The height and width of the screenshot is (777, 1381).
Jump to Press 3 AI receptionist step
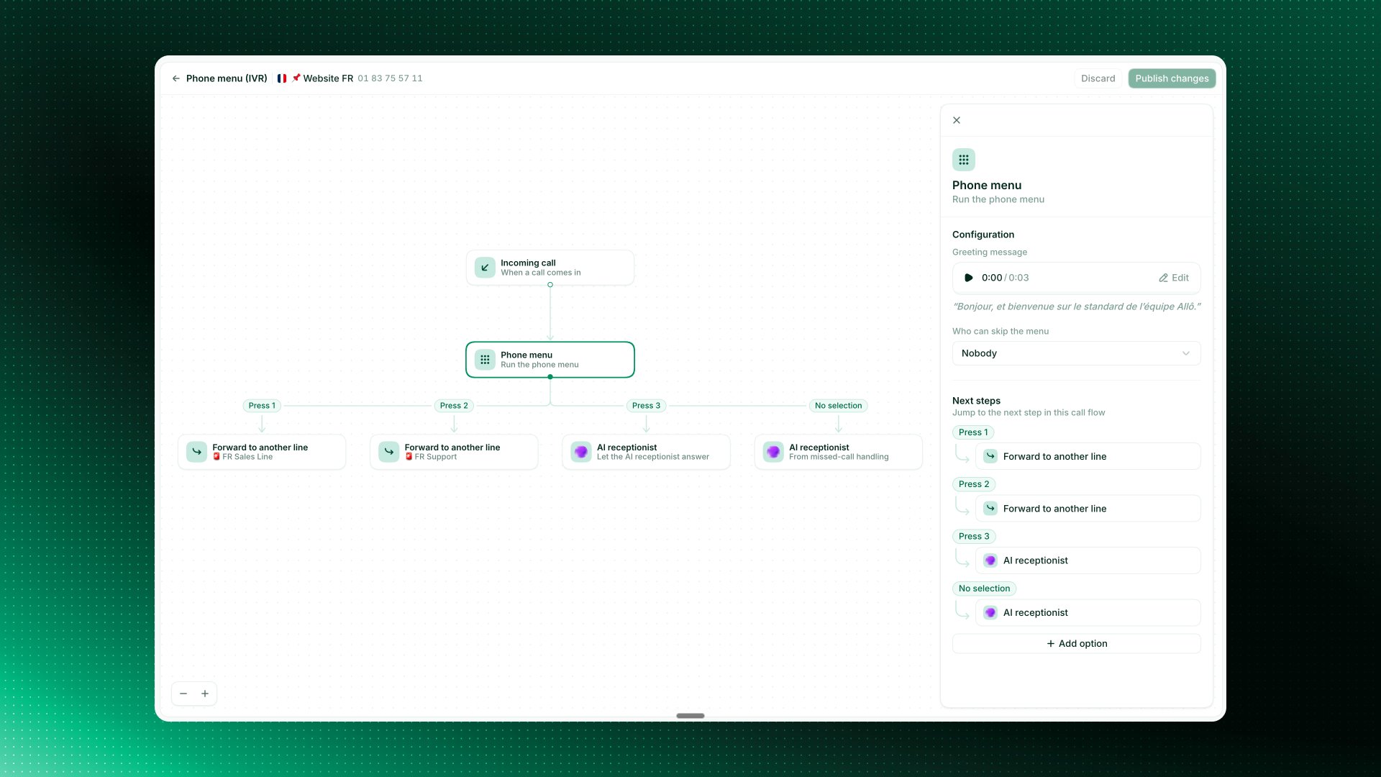tap(1088, 560)
